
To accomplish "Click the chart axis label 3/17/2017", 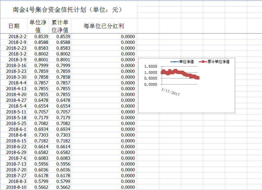I will [170, 92].
